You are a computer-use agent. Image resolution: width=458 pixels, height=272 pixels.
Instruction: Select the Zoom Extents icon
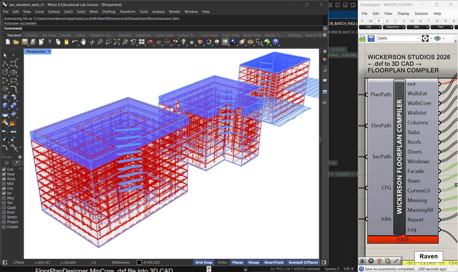coord(117,42)
